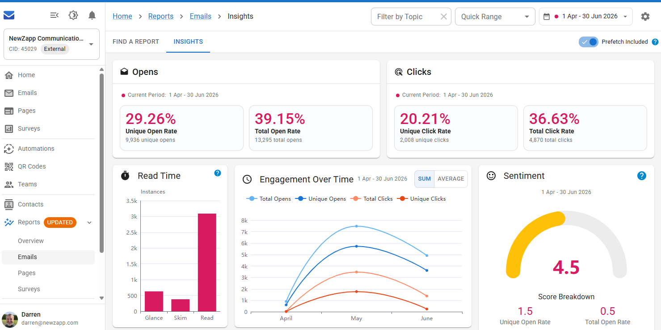Toggle the Prefetch Included switch
Screen dimensions: 661x330
click(x=589, y=42)
